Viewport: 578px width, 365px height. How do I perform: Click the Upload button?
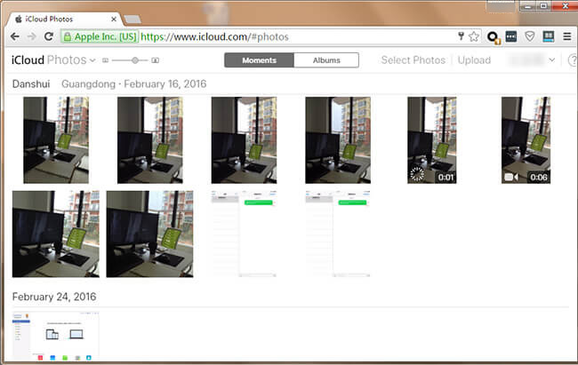click(474, 60)
